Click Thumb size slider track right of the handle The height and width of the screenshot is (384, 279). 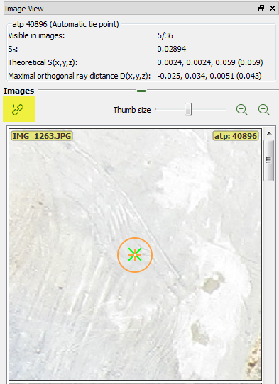209,108
